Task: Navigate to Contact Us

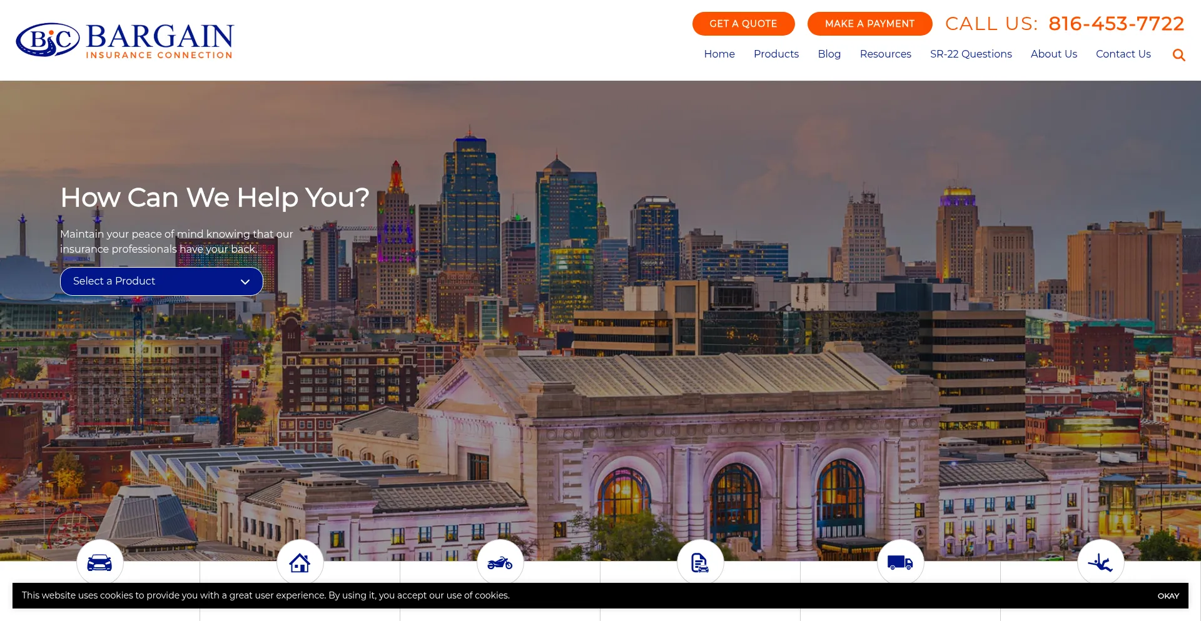Action: point(1123,54)
